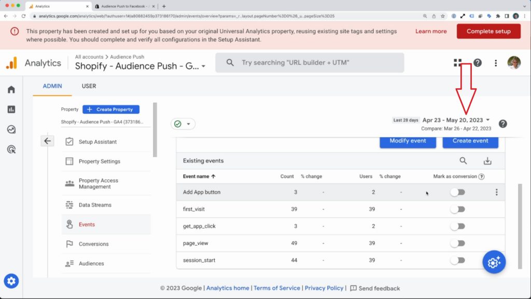Viewport: 531px width, 299px height.
Task: Open the Reports bar chart icon
Action: tap(11, 110)
